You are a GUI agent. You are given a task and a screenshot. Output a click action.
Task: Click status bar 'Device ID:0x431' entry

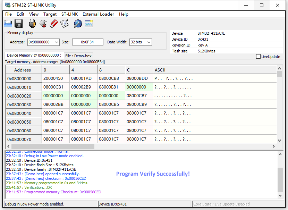pyautogui.click(x=145, y=204)
